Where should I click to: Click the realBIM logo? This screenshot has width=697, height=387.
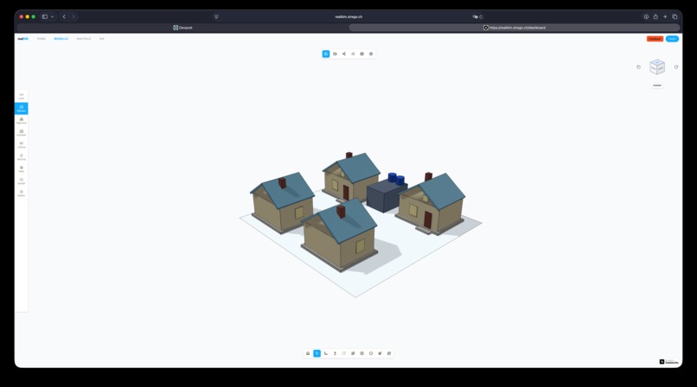[22, 39]
